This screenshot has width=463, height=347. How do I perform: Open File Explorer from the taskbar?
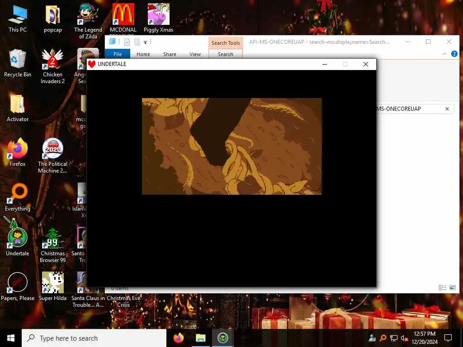tap(200, 338)
